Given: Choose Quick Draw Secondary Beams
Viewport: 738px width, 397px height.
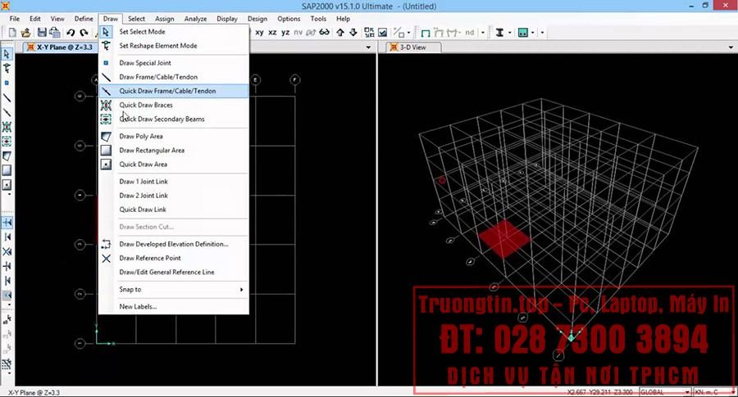Looking at the screenshot, I should pyautogui.click(x=162, y=120).
